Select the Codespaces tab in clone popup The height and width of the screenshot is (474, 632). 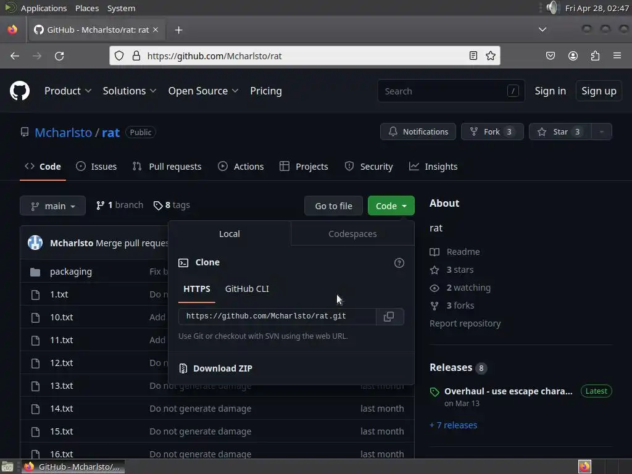click(352, 234)
